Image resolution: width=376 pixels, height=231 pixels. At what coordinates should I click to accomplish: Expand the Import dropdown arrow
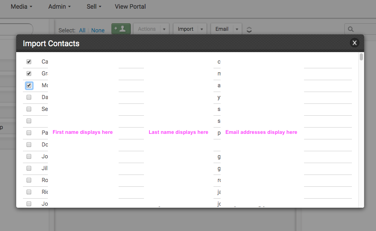pos(202,29)
